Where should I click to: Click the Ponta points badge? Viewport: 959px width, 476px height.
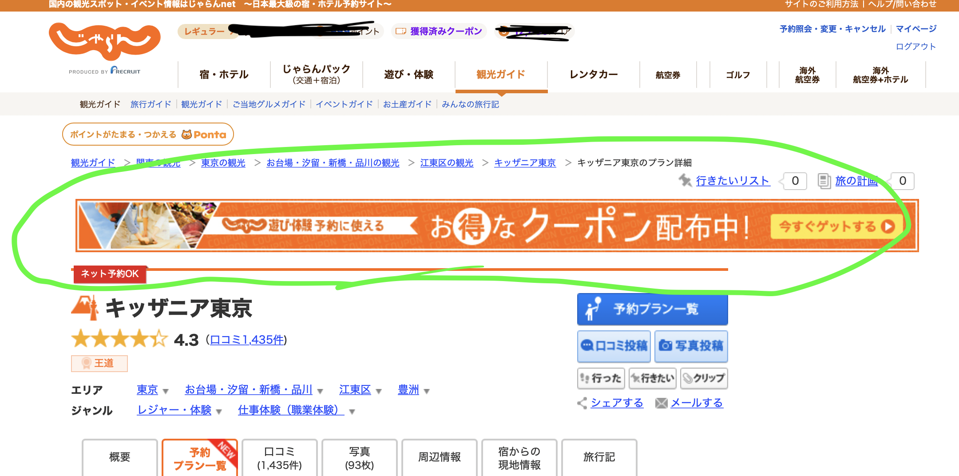(148, 134)
